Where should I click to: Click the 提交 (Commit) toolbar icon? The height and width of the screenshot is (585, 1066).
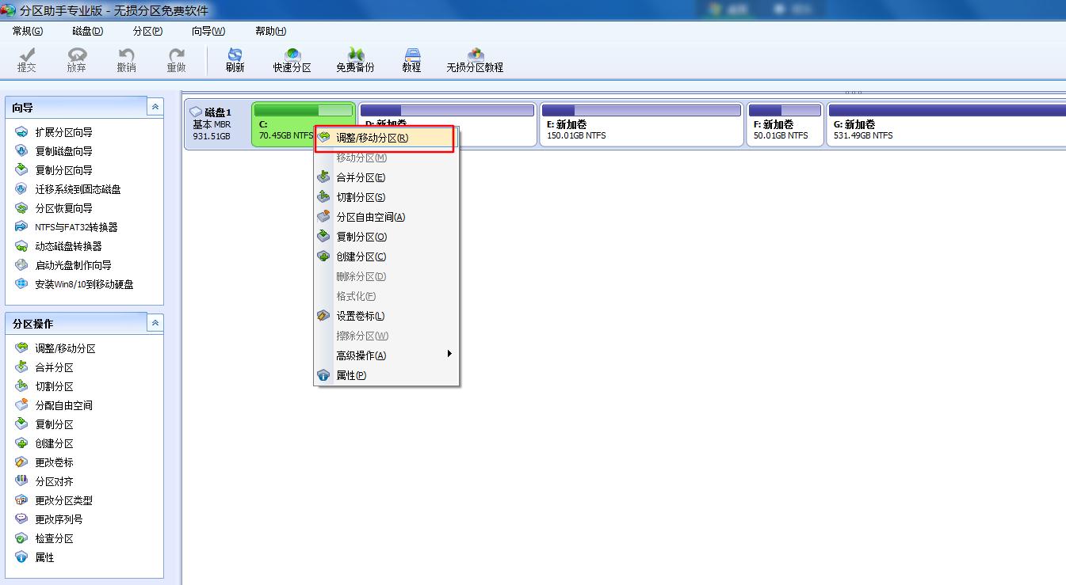[x=26, y=59]
